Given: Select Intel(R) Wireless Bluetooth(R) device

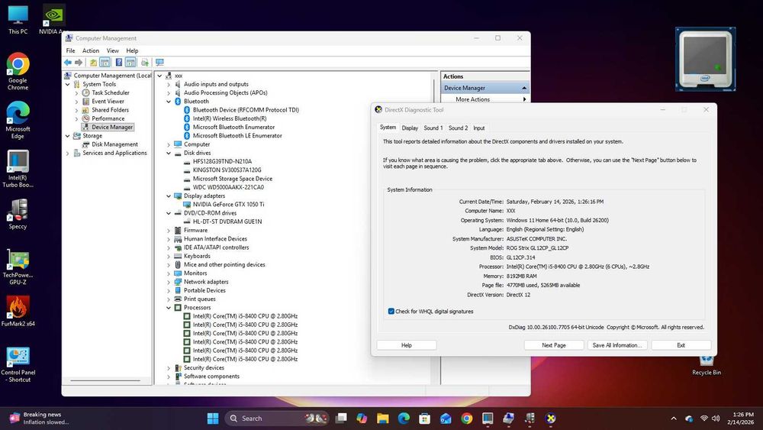Looking at the screenshot, I should click(230, 118).
